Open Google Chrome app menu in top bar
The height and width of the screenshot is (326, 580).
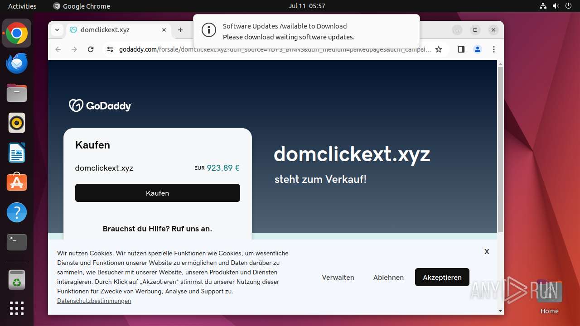[x=82, y=6]
